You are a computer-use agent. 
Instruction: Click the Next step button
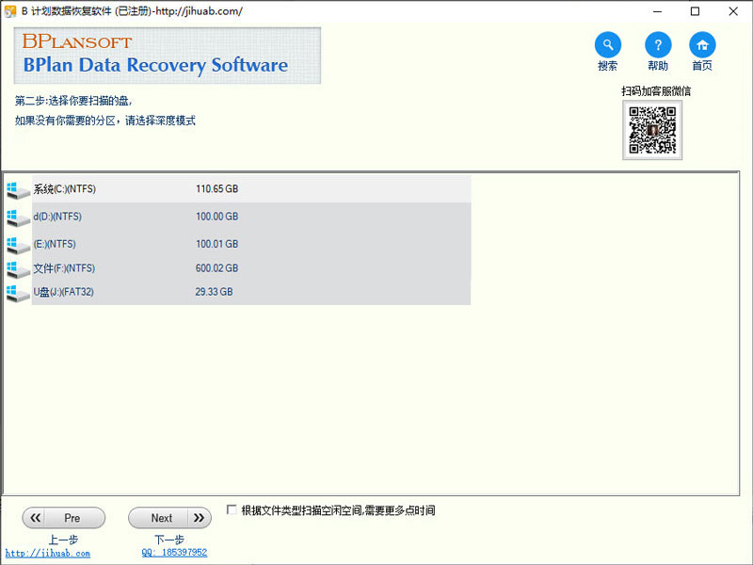click(169, 518)
